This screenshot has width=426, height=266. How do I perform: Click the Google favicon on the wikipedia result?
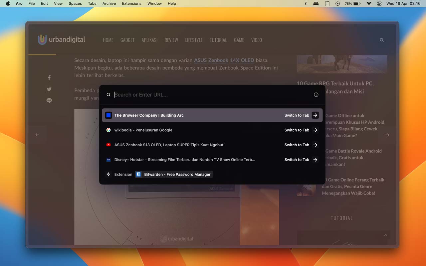click(108, 130)
